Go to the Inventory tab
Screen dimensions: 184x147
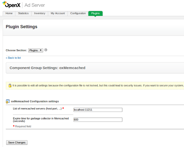(x=40, y=13)
